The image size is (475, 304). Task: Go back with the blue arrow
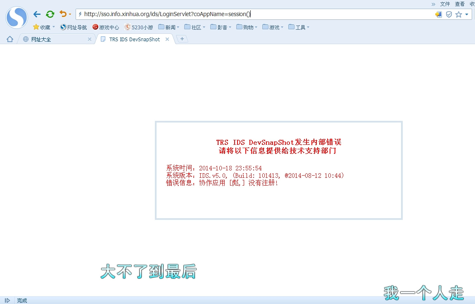click(x=37, y=14)
